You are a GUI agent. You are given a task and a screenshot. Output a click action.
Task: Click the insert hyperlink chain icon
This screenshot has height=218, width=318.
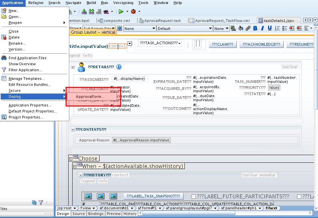(x=248, y=28)
